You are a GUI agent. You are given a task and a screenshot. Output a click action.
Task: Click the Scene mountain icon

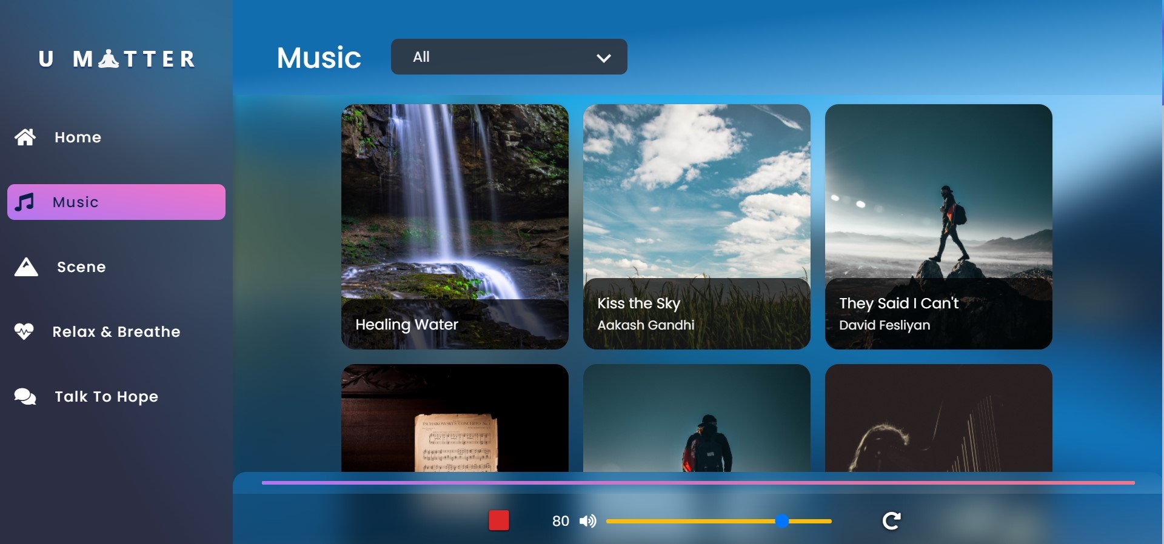pos(26,267)
